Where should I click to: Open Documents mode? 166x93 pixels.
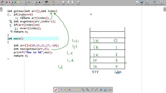pos(147,3)
